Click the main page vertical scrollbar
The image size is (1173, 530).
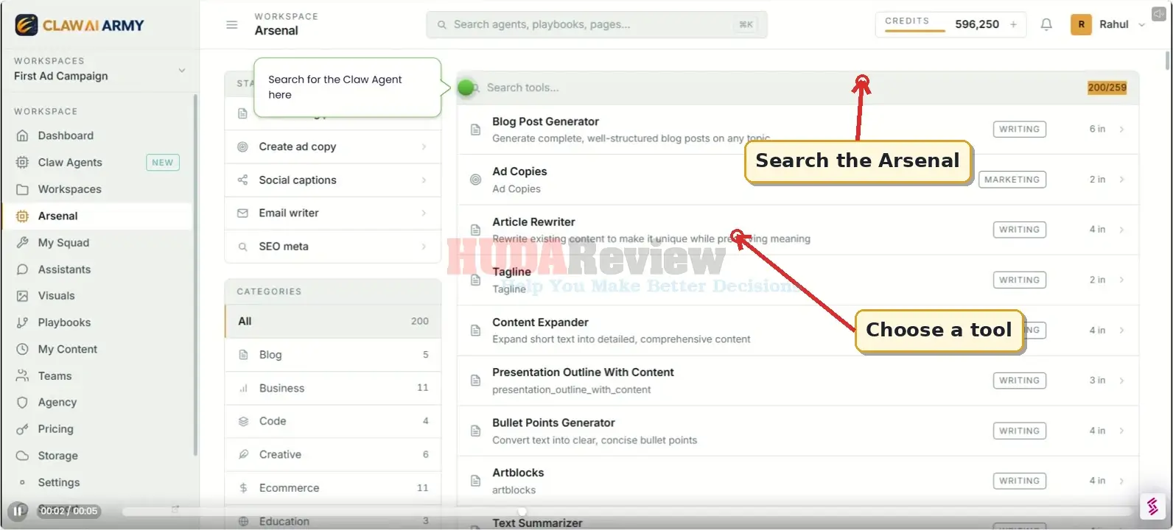(1168, 60)
